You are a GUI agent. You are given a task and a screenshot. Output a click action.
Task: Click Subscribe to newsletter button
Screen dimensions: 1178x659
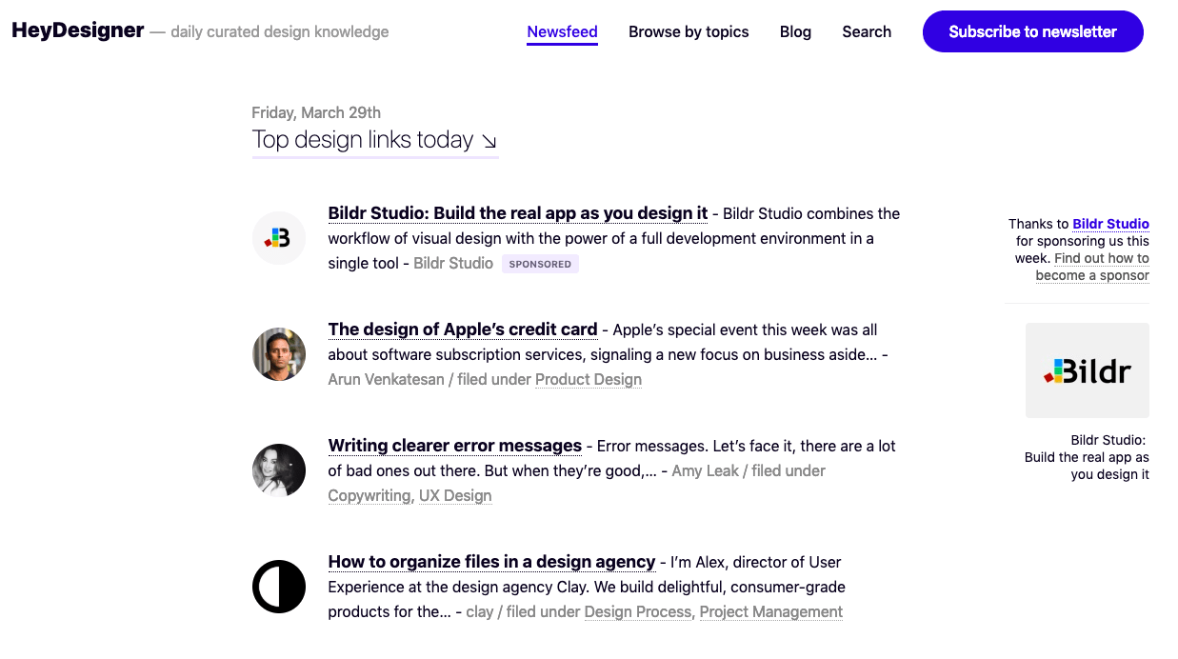(1033, 31)
